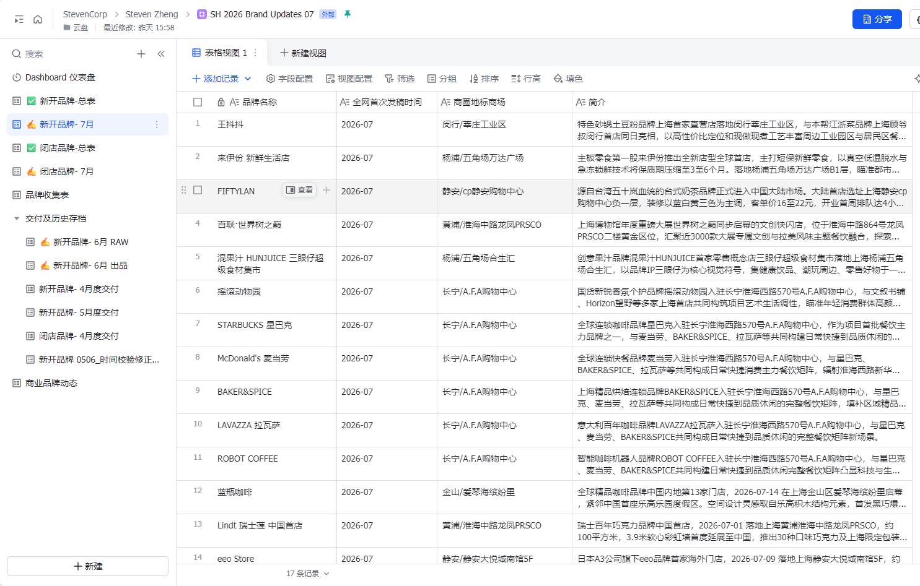Image resolution: width=920 pixels, height=586 pixels.
Task: Open the 闭店品牌-总表 table
Action: (x=87, y=148)
